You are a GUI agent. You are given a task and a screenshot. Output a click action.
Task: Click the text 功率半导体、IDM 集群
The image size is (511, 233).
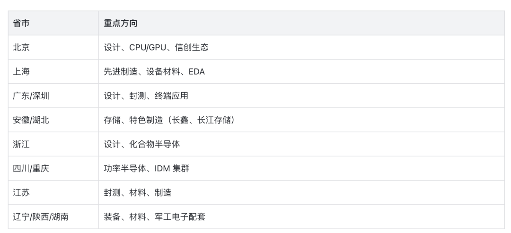click(146, 169)
